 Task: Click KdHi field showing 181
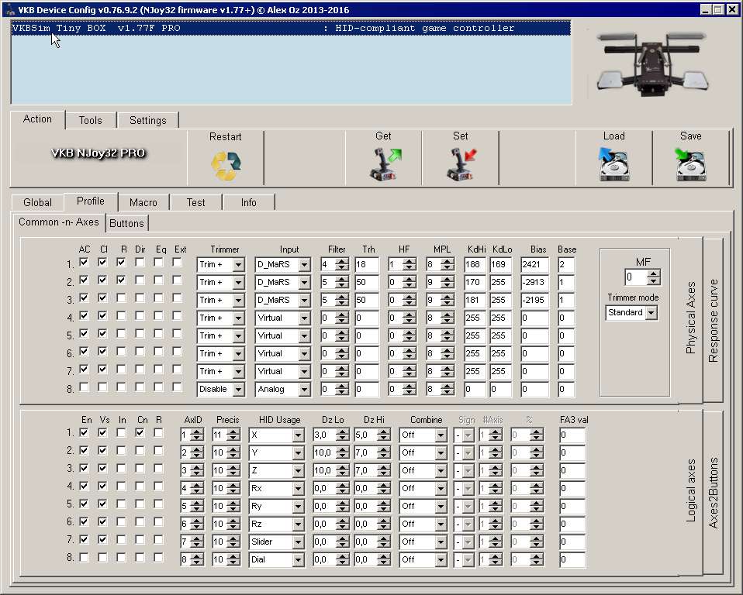coord(475,300)
